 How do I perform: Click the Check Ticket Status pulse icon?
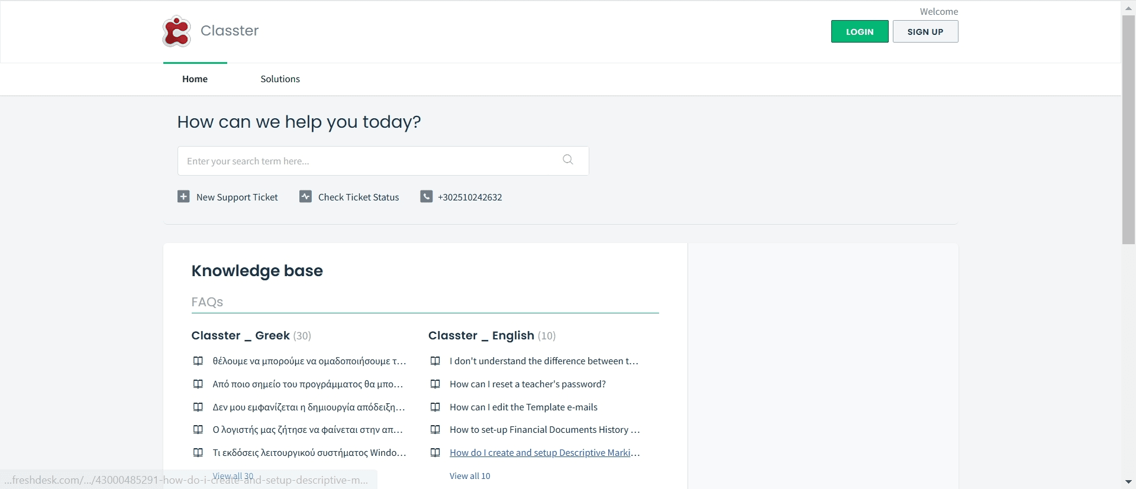tap(305, 196)
